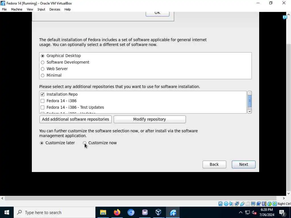Click the Back button

pyautogui.click(x=214, y=164)
